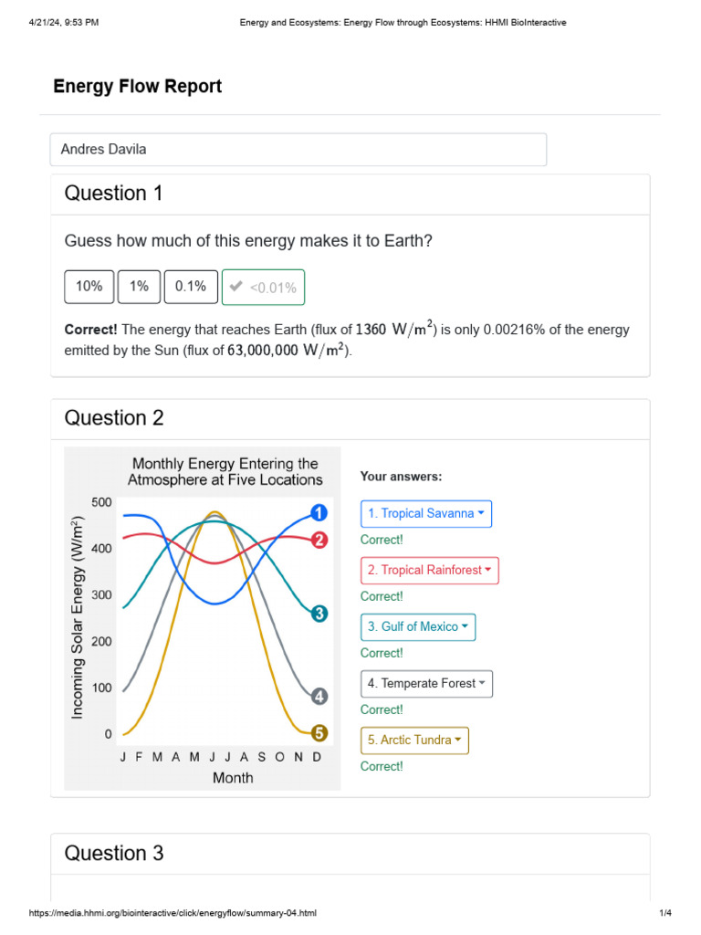Click the Question 2 section heading
This screenshot has width=701, height=935.
114,418
